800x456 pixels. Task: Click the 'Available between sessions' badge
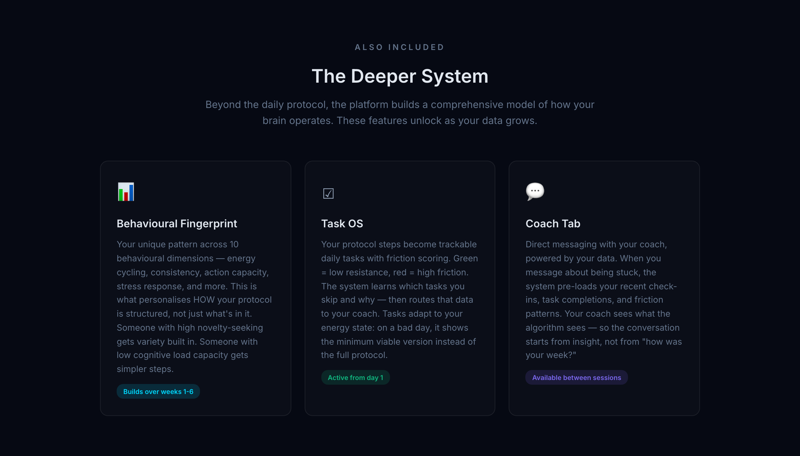point(577,377)
